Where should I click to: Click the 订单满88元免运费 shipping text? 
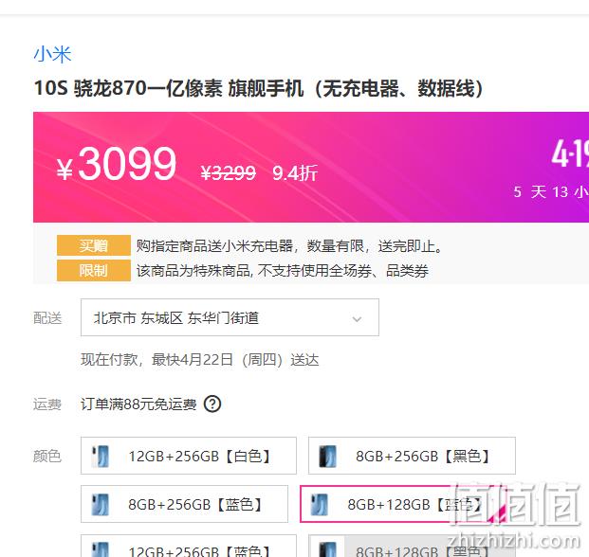pos(138,404)
